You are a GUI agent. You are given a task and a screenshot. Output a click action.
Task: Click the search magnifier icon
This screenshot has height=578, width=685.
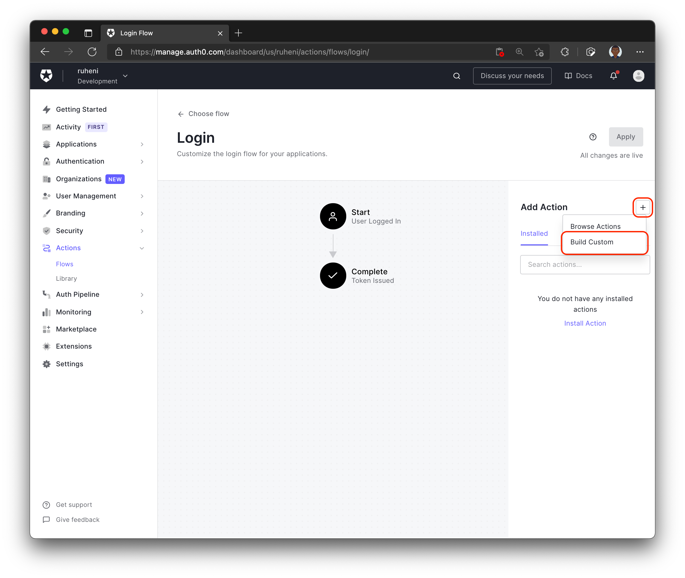coord(457,75)
